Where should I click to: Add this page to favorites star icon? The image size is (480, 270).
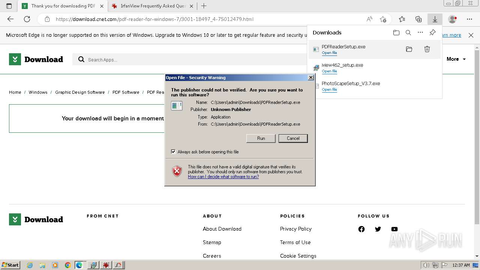(383, 19)
